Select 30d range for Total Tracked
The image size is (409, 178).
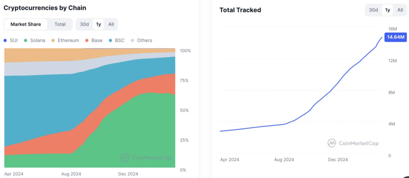(x=373, y=10)
